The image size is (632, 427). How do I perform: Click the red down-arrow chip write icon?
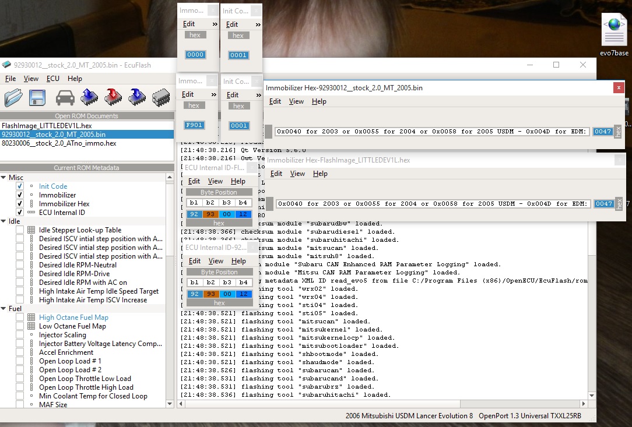(113, 97)
